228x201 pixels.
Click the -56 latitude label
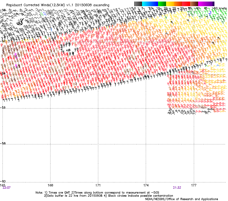pyautogui.click(x=3, y=108)
